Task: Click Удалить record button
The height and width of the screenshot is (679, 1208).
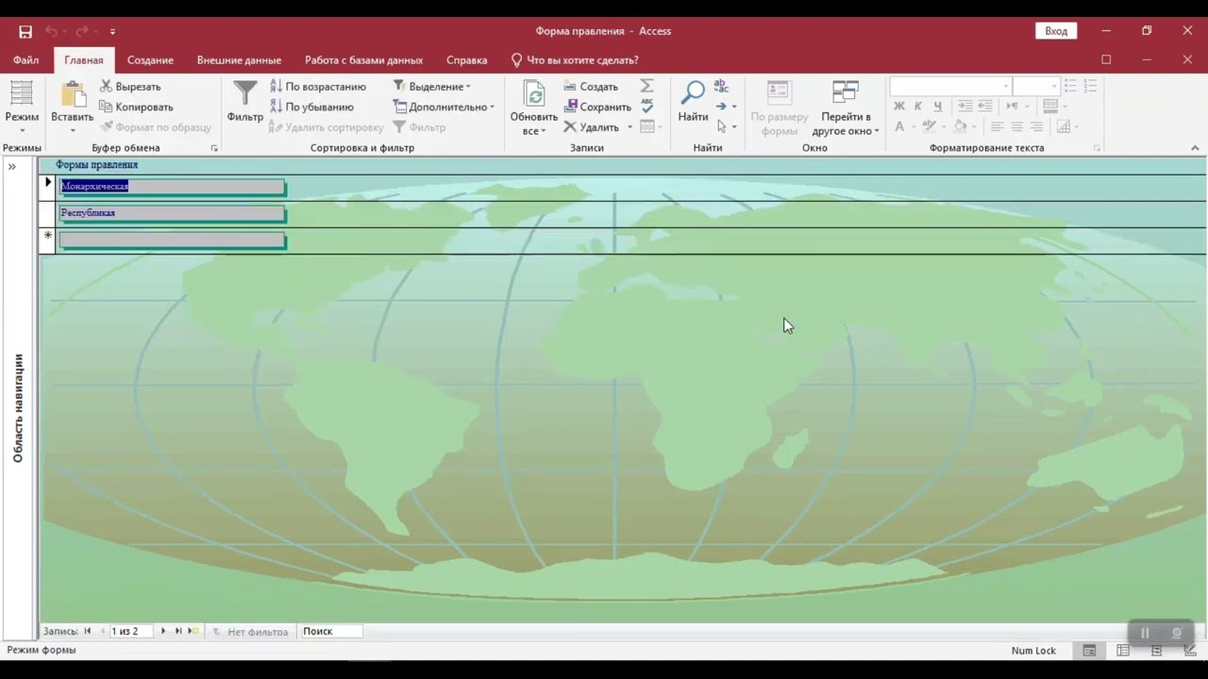Action: click(591, 127)
